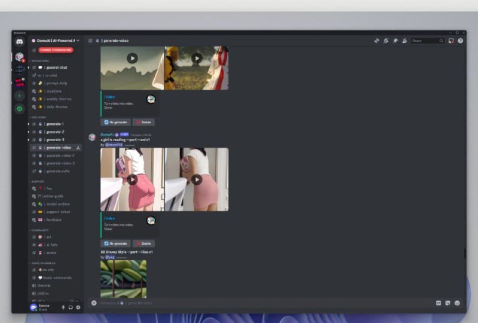Open the generate-3 channel
The height and width of the screenshot is (323, 478).
56,140
